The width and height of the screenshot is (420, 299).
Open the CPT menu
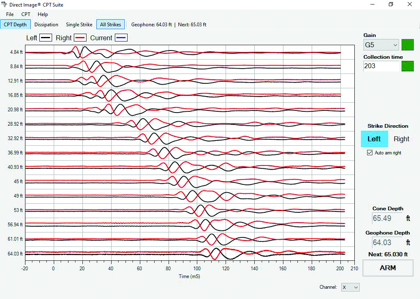pyautogui.click(x=25, y=14)
